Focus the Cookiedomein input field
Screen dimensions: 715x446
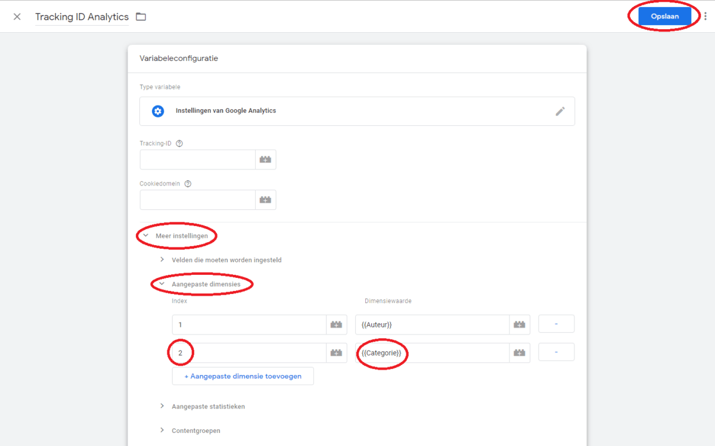click(x=198, y=200)
